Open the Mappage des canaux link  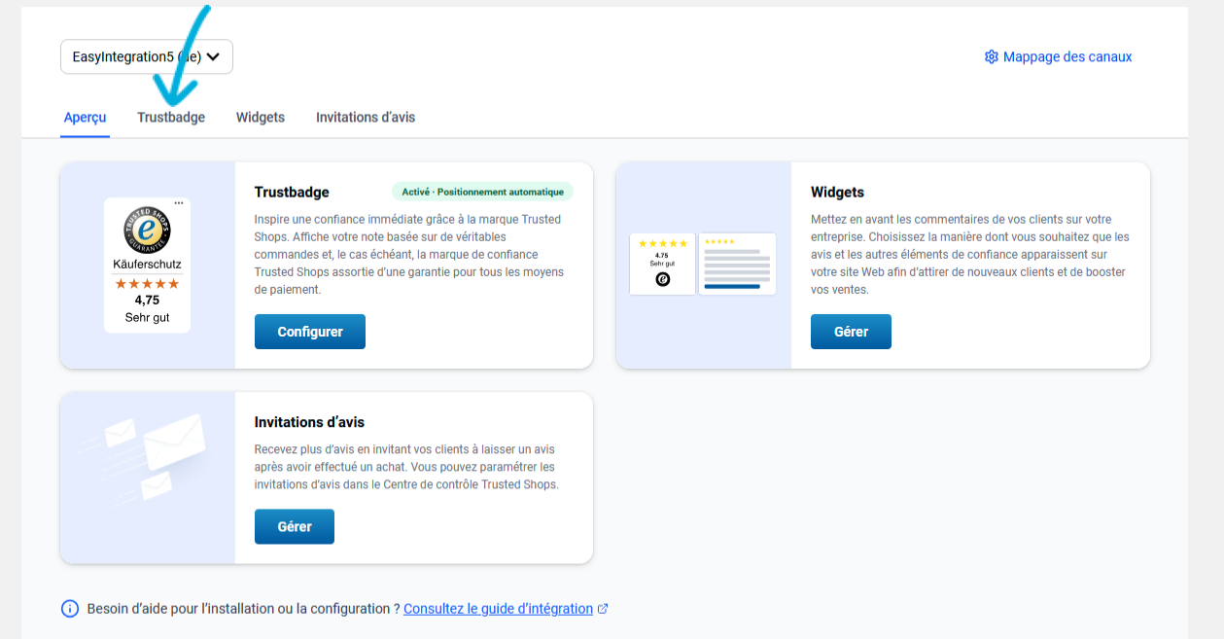click(1067, 57)
